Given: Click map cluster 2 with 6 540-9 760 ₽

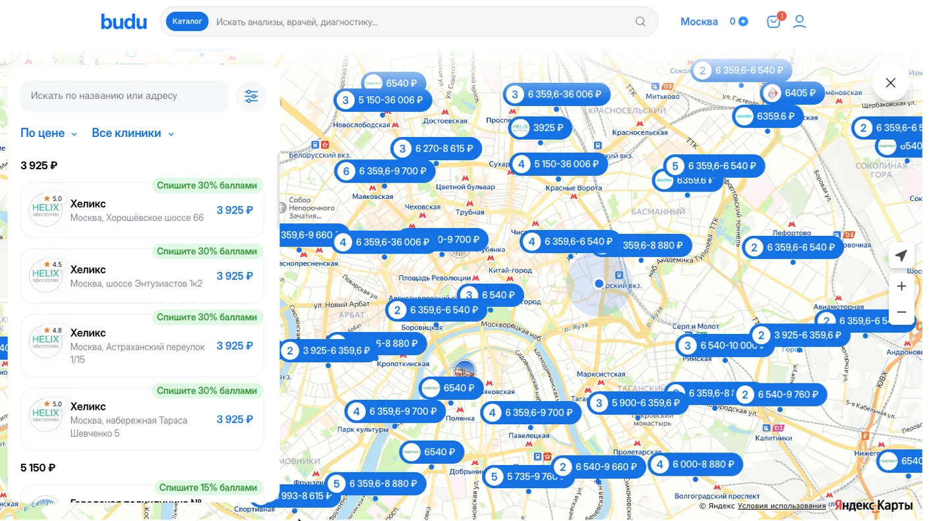Looking at the screenshot, I should tap(780, 395).
